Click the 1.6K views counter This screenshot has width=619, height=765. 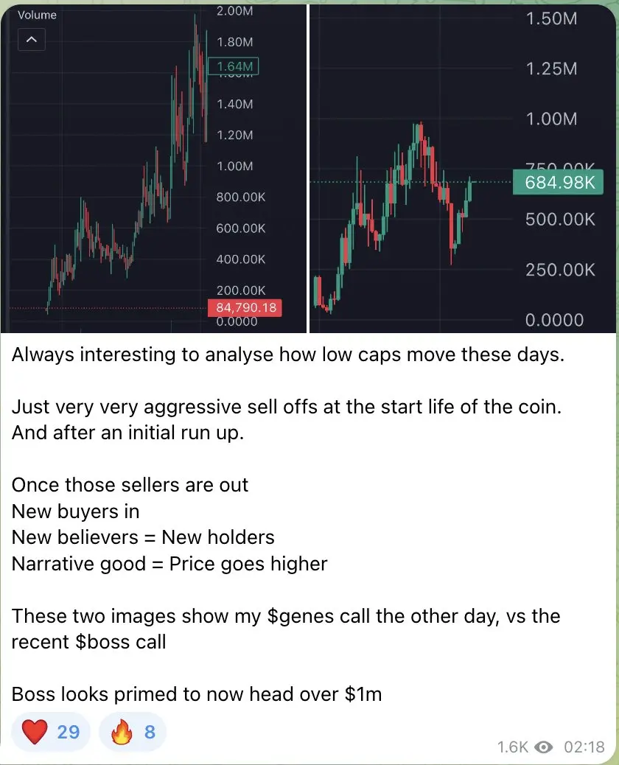(x=512, y=747)
